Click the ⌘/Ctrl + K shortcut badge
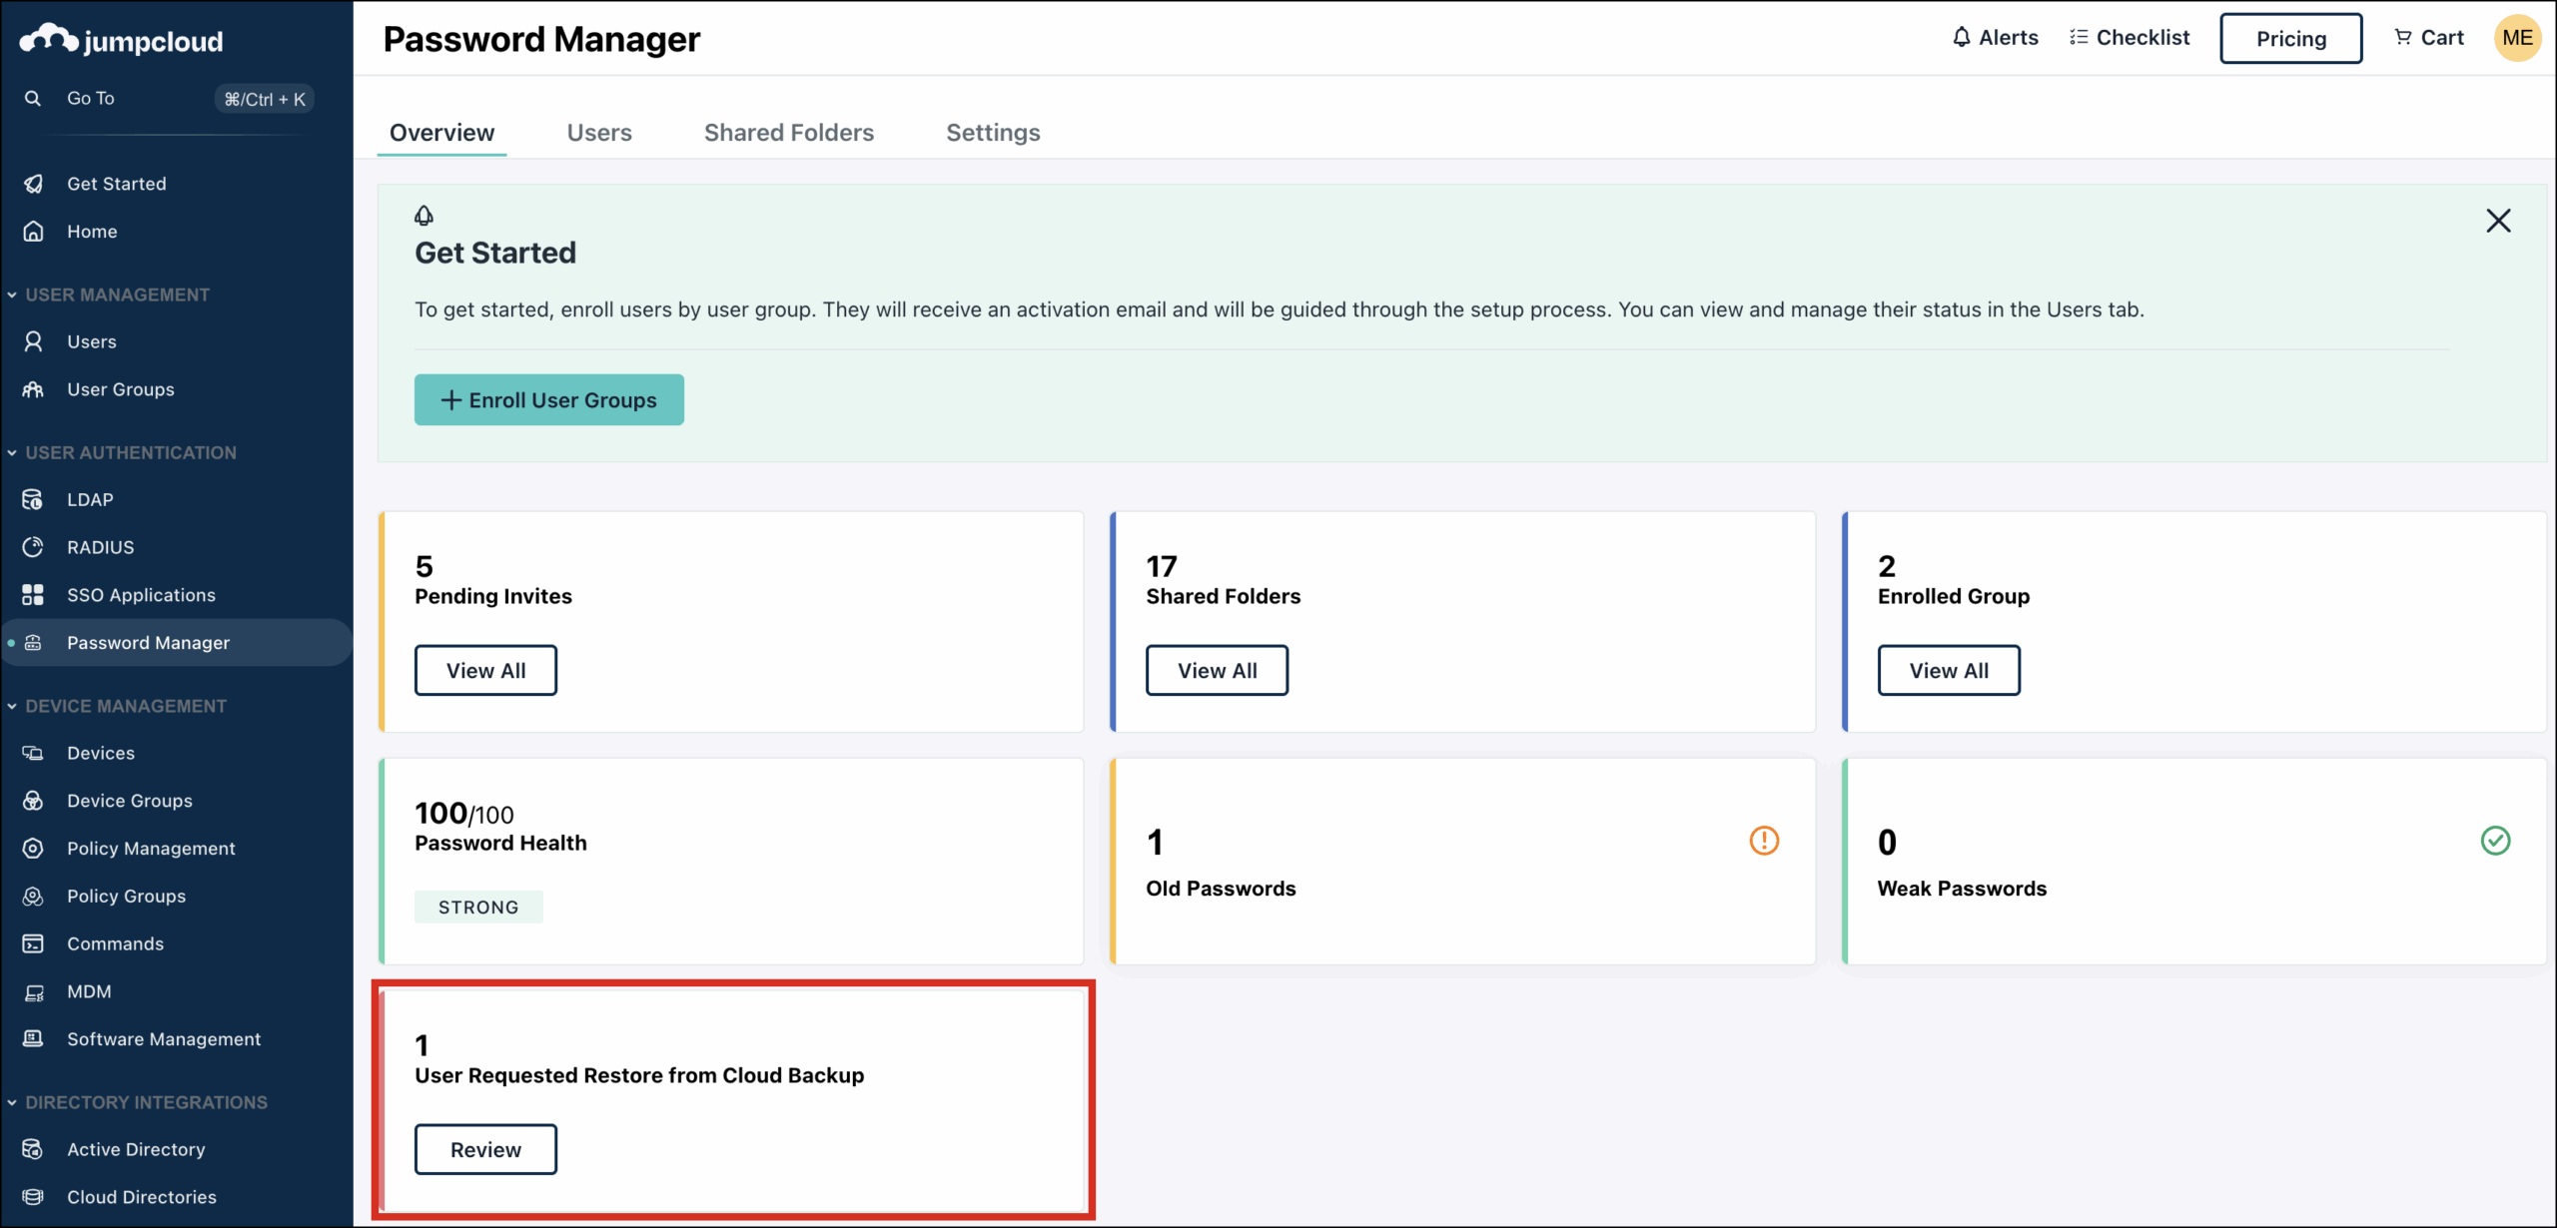 pyautogui.click(x=265, y=99)
